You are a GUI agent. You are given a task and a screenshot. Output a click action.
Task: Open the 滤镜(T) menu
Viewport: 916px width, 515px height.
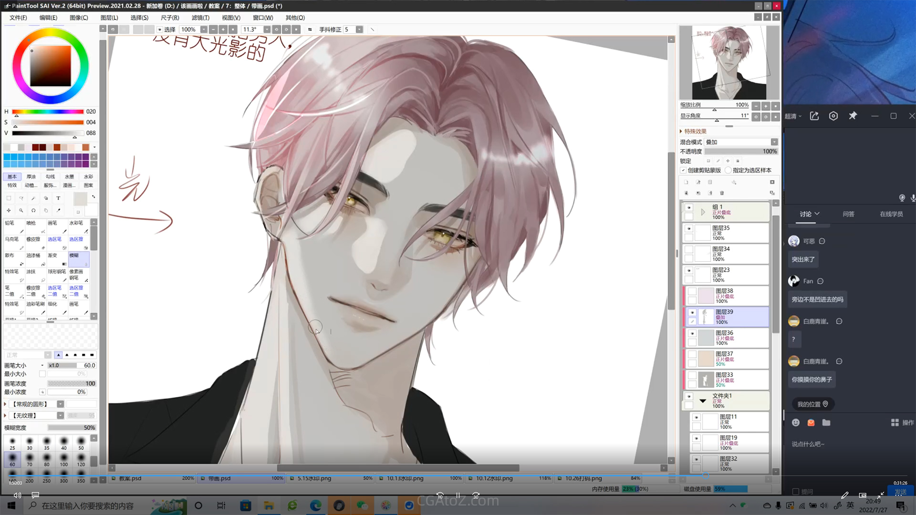point(200,18)
